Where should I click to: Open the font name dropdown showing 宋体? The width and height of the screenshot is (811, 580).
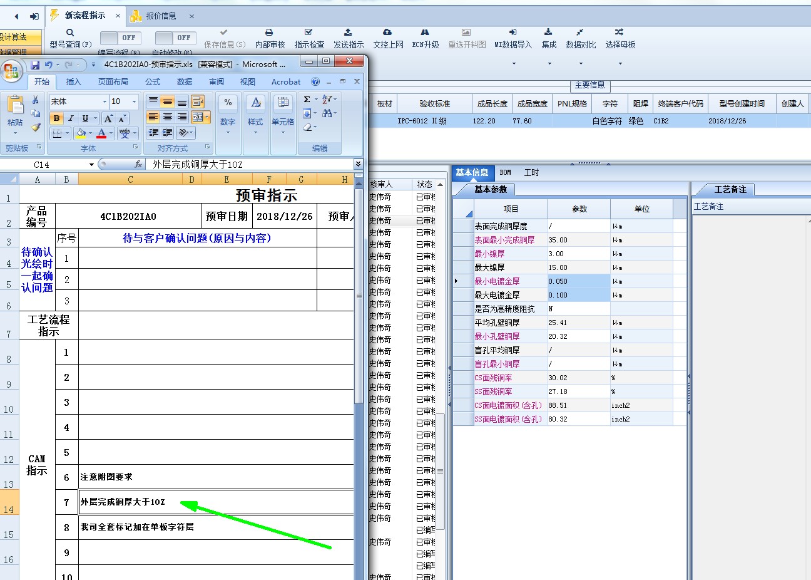(105, 101)
